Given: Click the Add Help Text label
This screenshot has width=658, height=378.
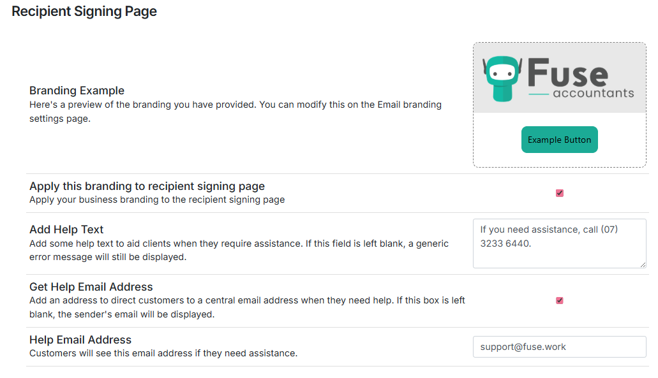Looking at the screenshot, I should [x=66, y=229].
